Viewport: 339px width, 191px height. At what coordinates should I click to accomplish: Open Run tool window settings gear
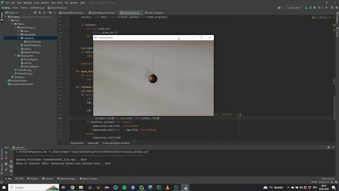(x=329, y=147)
